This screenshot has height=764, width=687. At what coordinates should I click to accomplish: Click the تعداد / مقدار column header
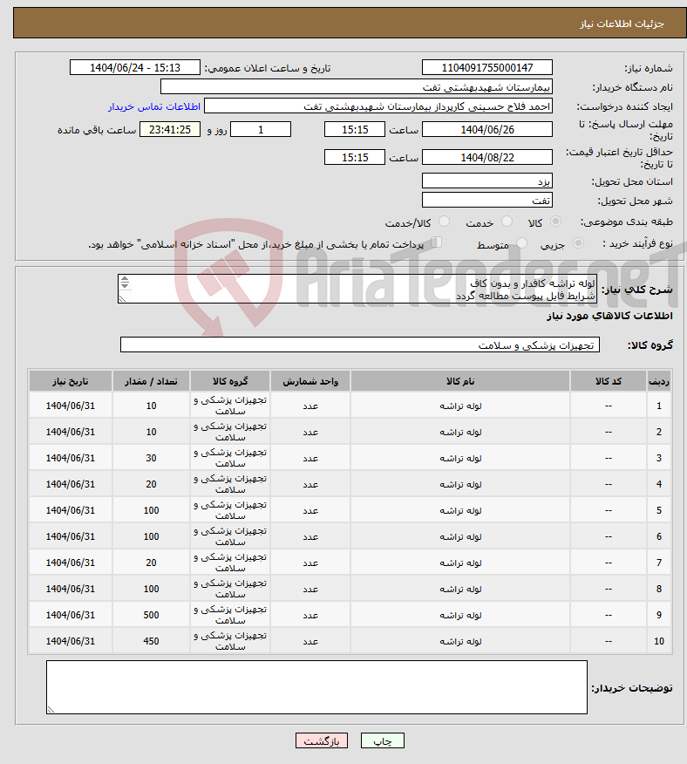[151, 381]
